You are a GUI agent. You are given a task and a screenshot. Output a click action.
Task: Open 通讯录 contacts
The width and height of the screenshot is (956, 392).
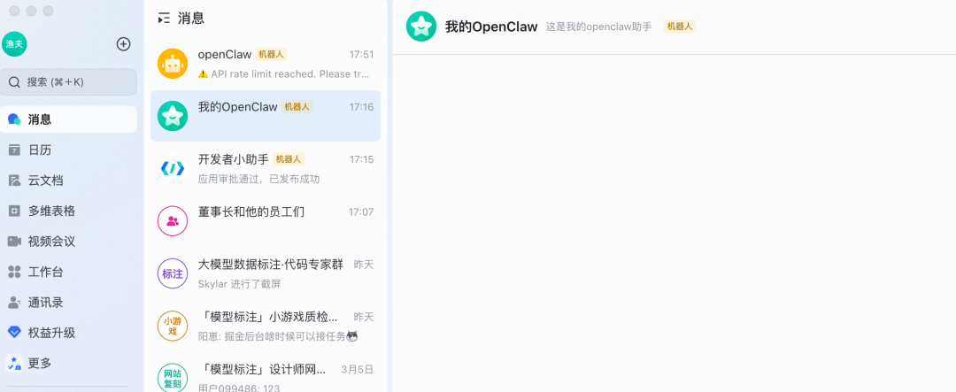pyautogui.click(x=68, y=303)
